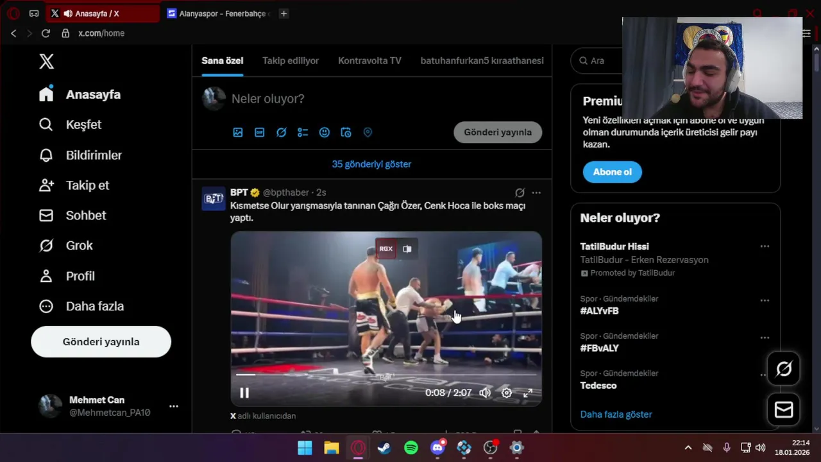This screenshot has height=462, width=821.
Task: Go to Profil page
Action: 67,276
